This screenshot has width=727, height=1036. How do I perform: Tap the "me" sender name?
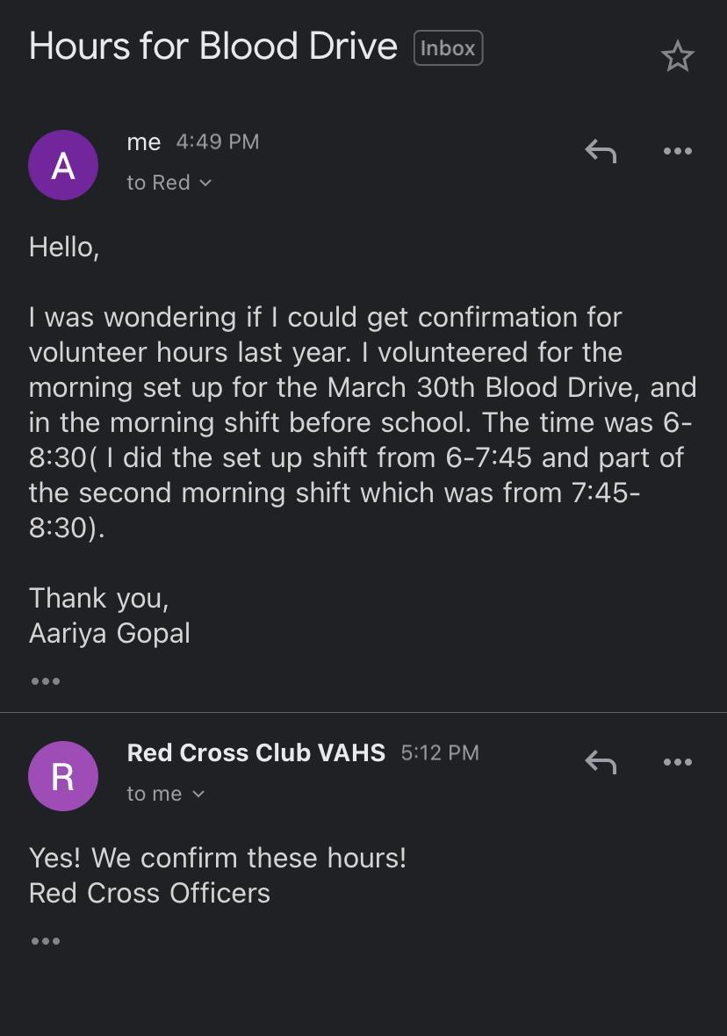144,142
